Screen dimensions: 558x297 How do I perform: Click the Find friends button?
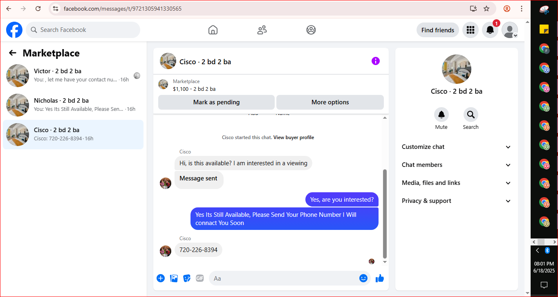click(438, 30)
